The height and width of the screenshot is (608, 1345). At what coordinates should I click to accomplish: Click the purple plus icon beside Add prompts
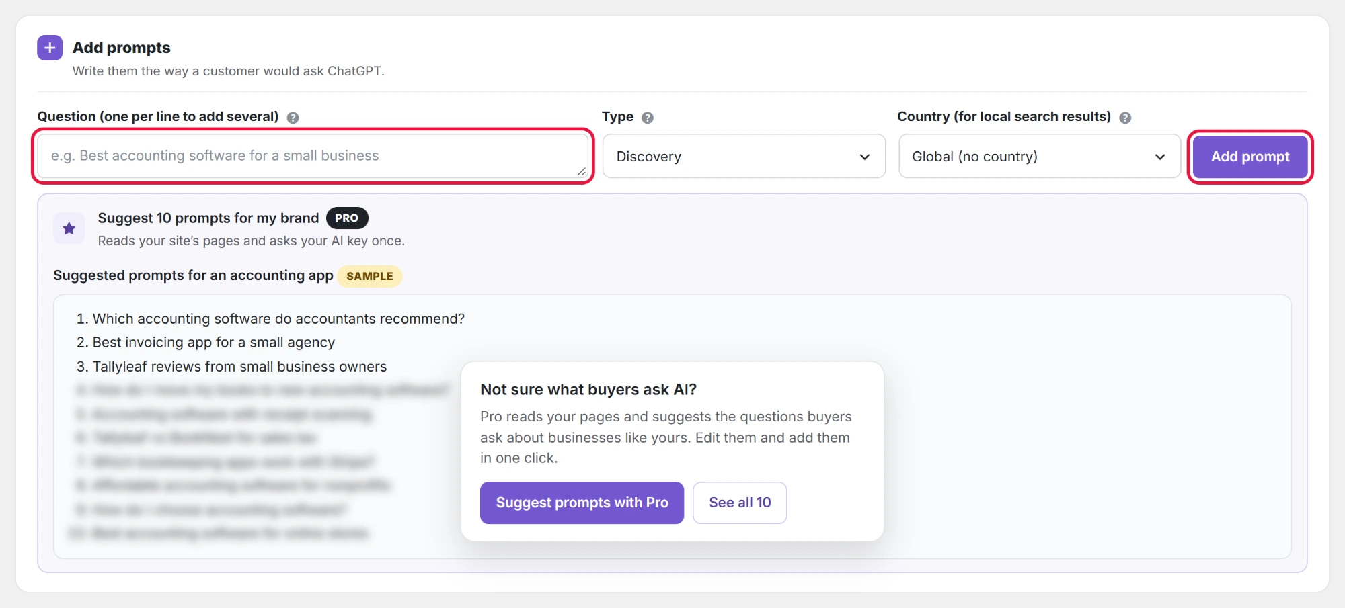50,48
